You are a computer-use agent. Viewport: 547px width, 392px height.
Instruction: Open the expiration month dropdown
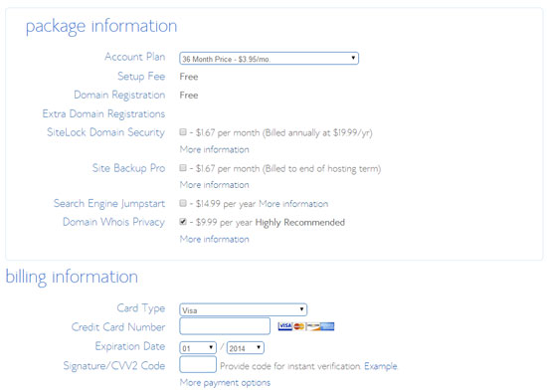click(198, 347)
